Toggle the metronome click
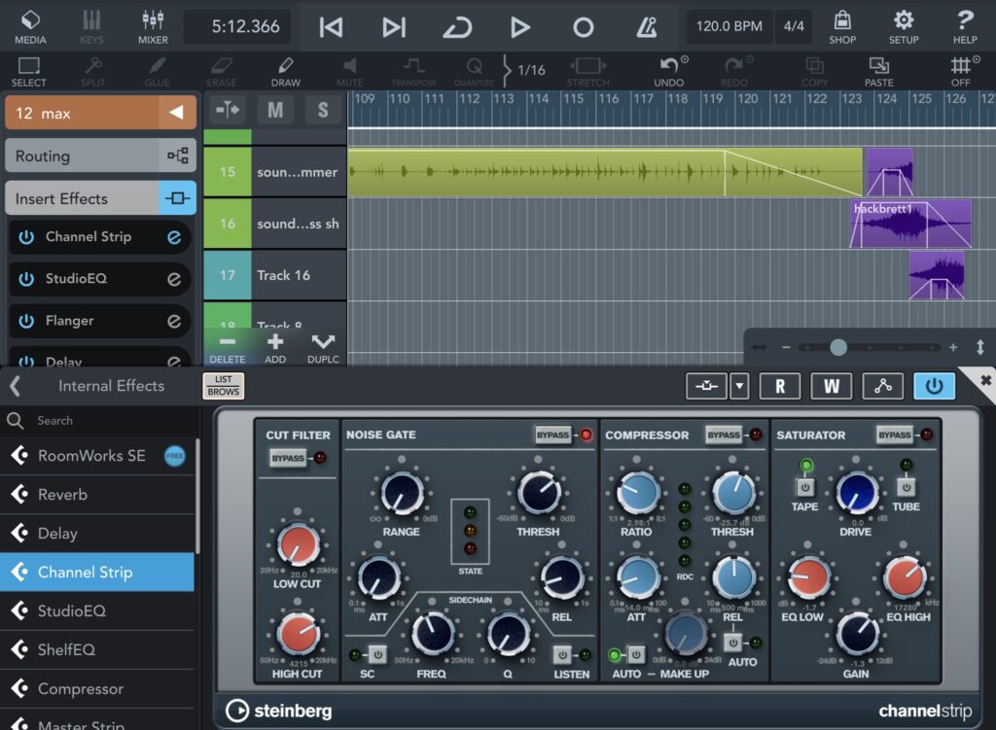This screenshot has width=996, height=730. click(645, 27)
